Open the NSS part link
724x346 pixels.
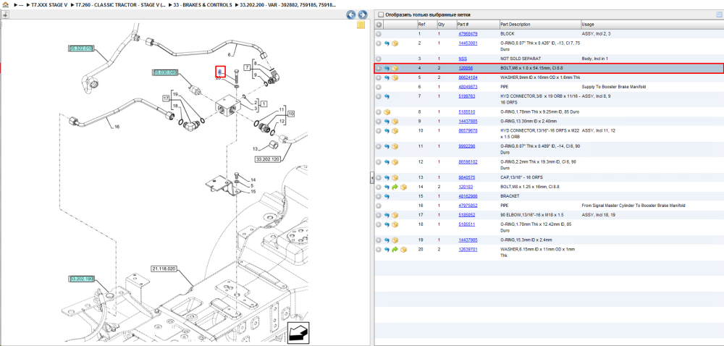(462, 59)
